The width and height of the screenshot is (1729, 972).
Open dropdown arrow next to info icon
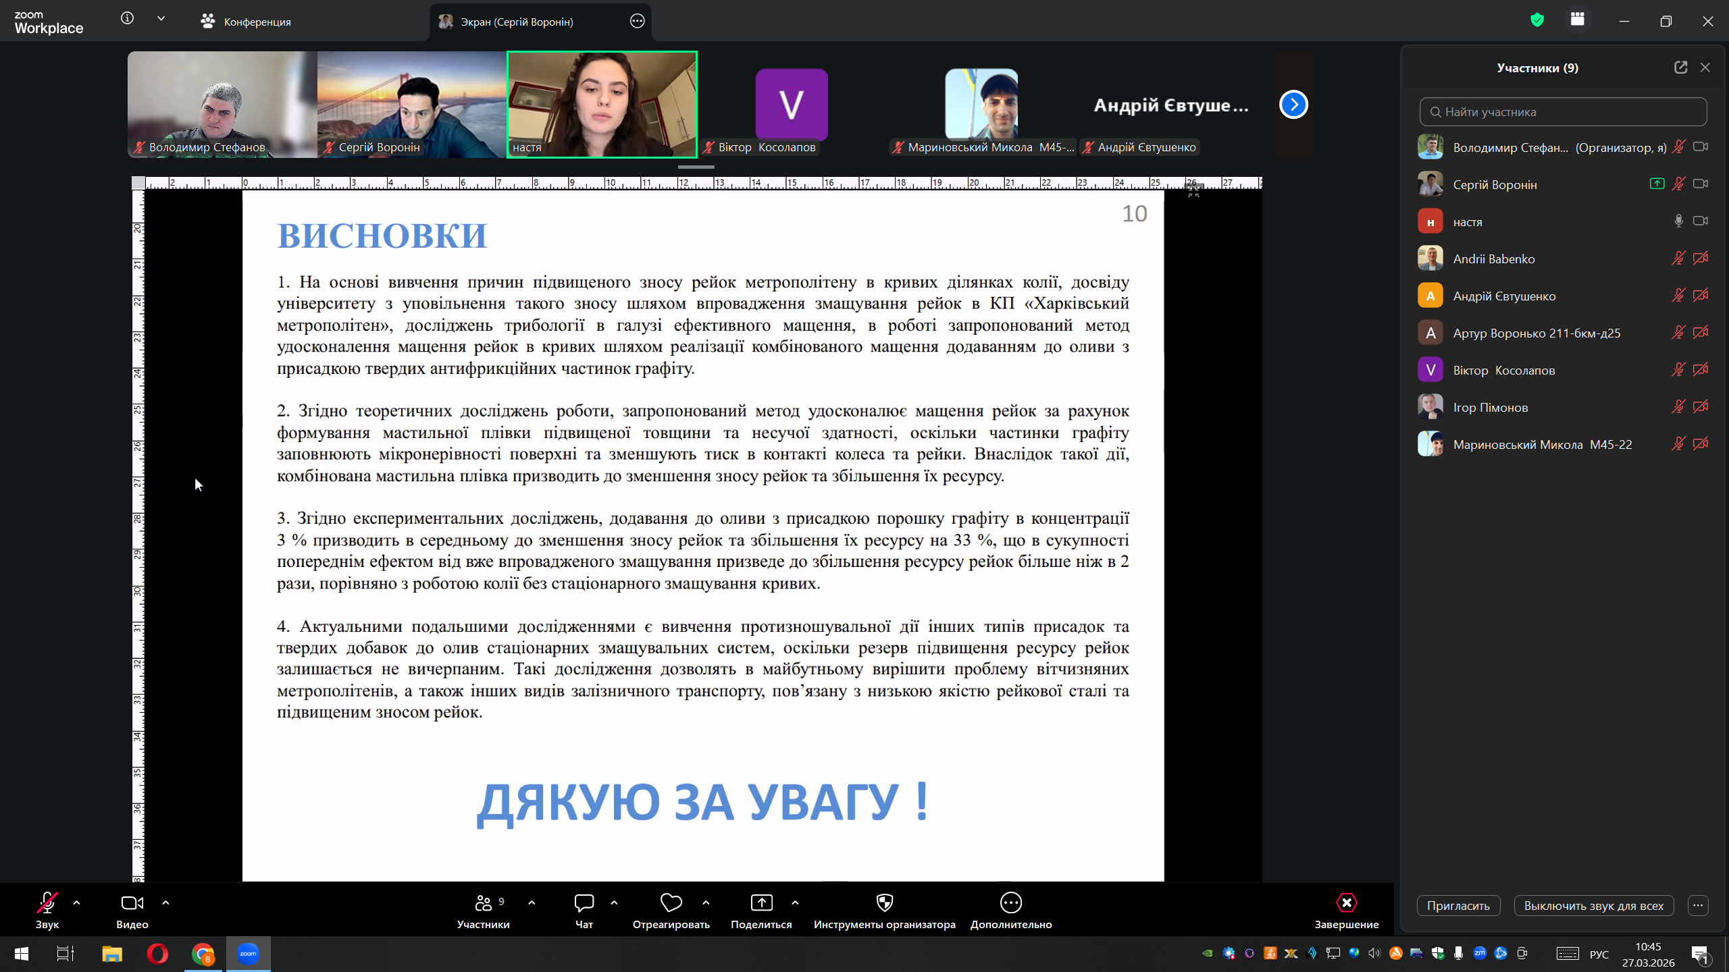point(161,19)
